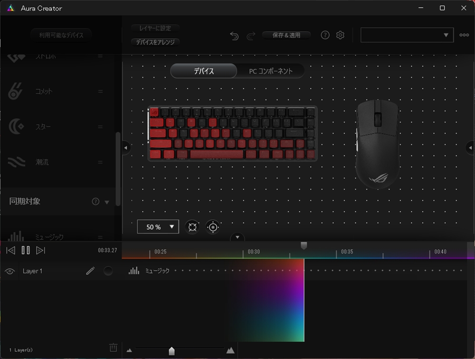The width and height of the screenshot is (475, 359).
Task: Click the fit-to-screen view icon
Action: [x=192, y=227]
